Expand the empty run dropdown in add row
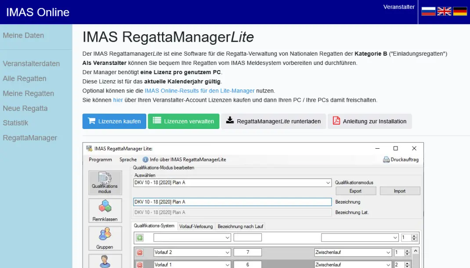 click(227, 238)
